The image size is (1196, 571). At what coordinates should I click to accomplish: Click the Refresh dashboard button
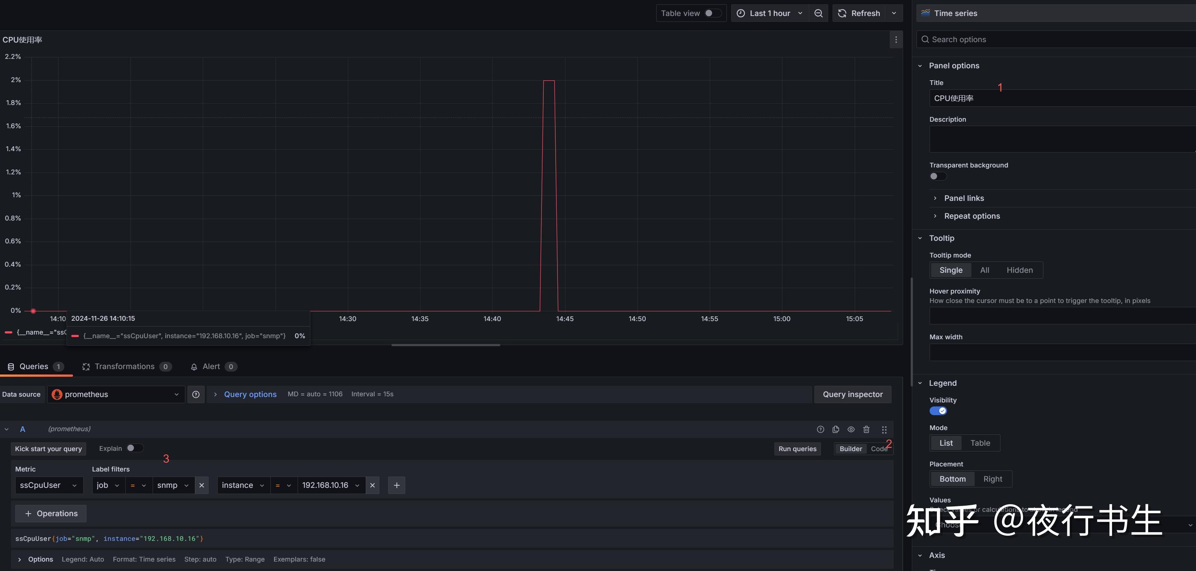click(x=859, y=13)
